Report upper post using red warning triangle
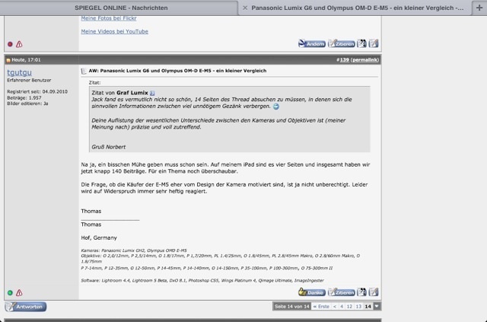487x322 pixels. click(x=19, y=45)
